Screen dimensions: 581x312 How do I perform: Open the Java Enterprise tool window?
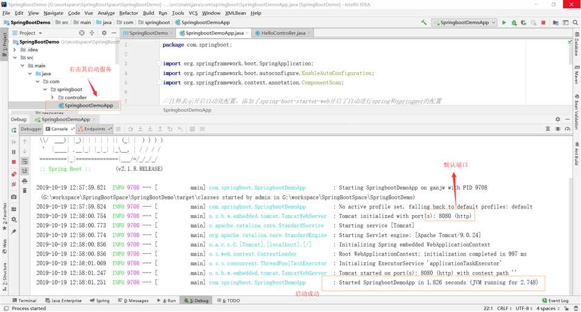[x=64, y=300]
